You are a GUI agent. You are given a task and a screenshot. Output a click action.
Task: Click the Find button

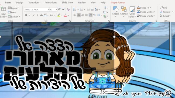[x=164, y=8]
